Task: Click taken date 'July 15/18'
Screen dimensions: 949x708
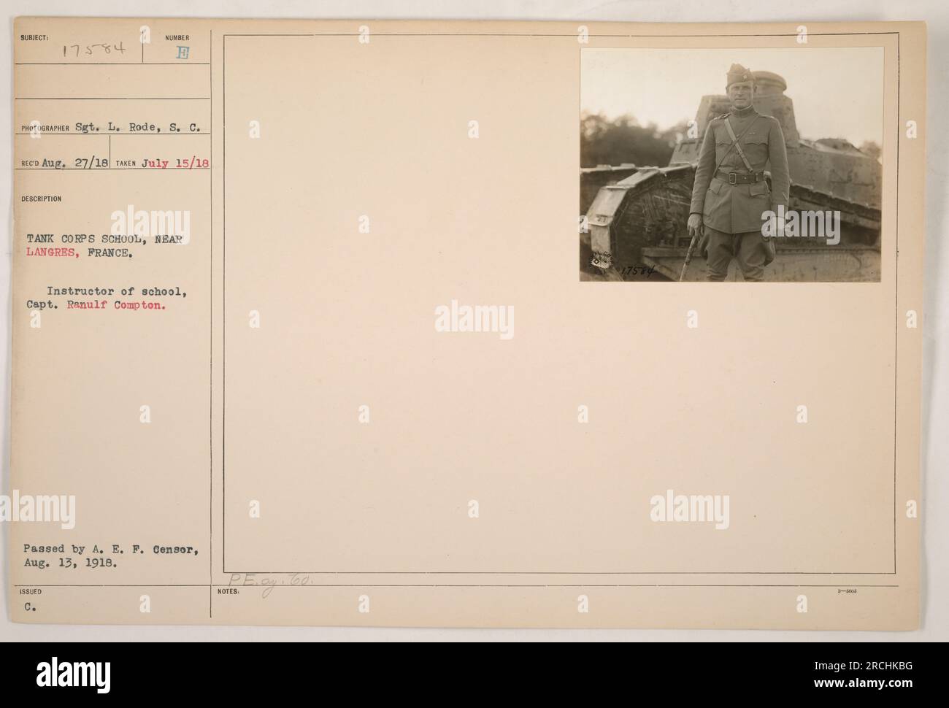Action: (176, 164)
